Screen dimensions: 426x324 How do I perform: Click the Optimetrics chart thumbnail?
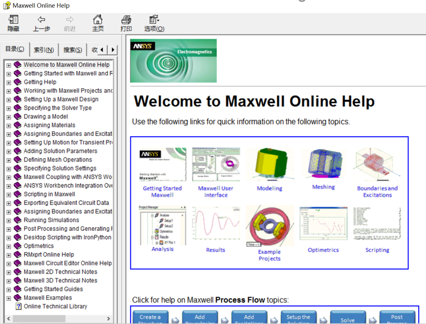pos(324,223)
